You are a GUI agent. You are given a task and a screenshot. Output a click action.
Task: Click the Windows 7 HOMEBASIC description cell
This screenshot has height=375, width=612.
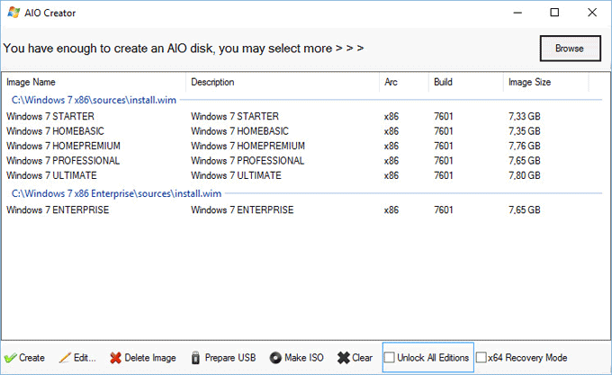(239, 131)
